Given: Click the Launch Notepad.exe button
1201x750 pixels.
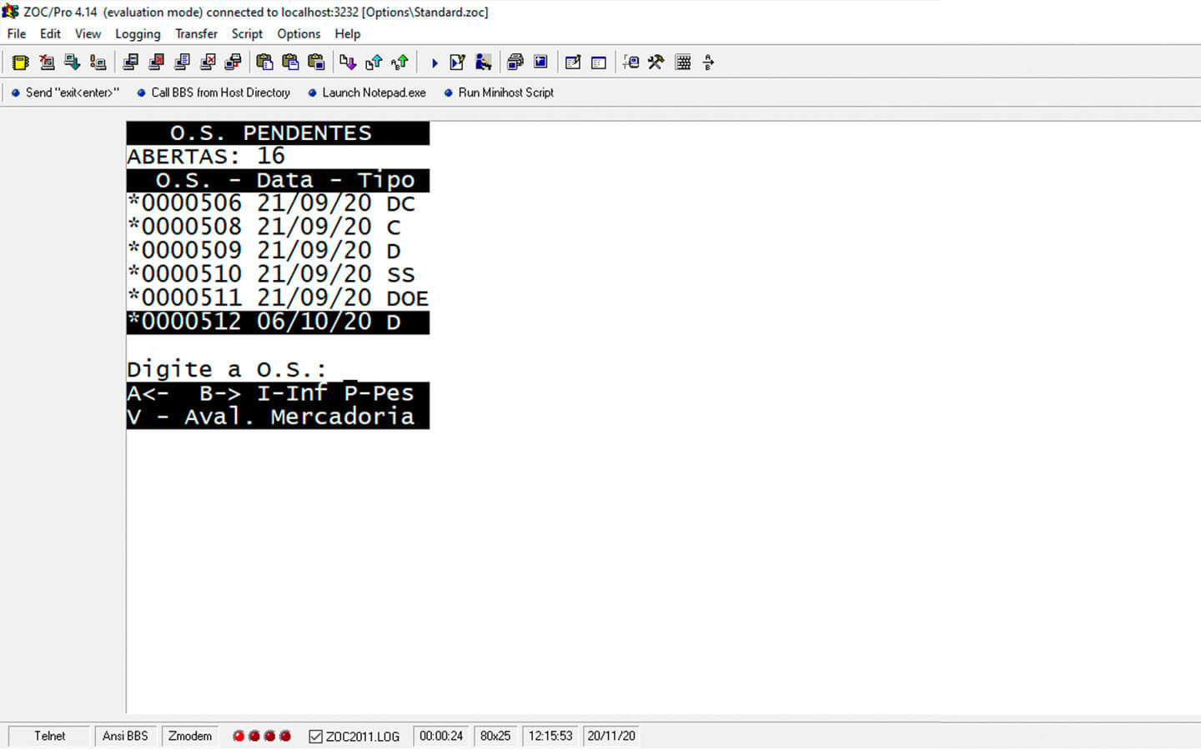Looking at the screenshot, I should coord(367,92).
